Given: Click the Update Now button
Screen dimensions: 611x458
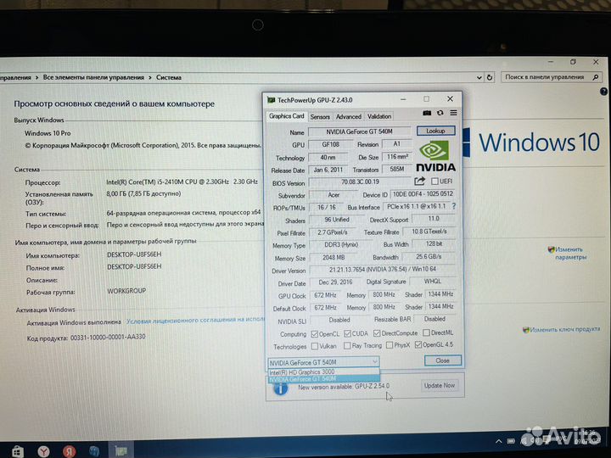Looking at the screenshot, I should [x=440, y=386].
